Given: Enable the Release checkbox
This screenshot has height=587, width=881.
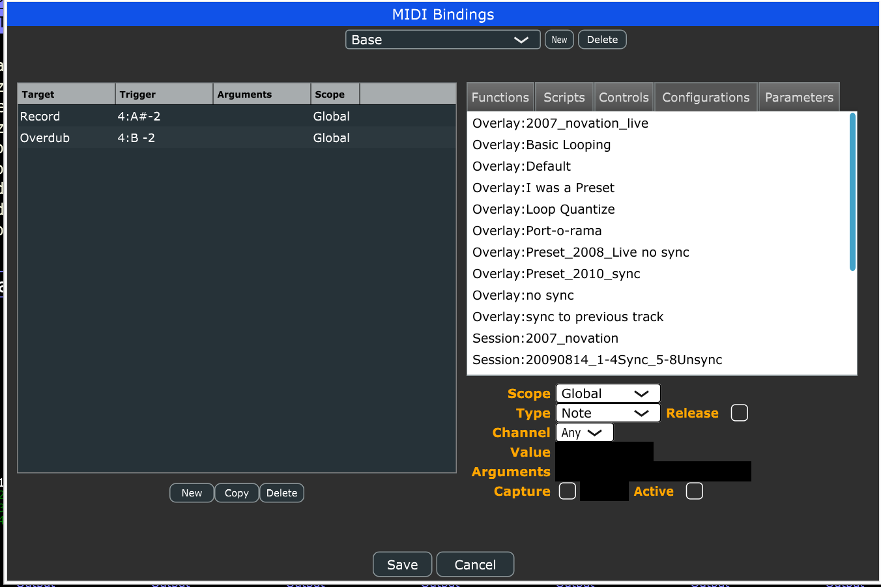Looking at the screenshot, I should point(739,412).
